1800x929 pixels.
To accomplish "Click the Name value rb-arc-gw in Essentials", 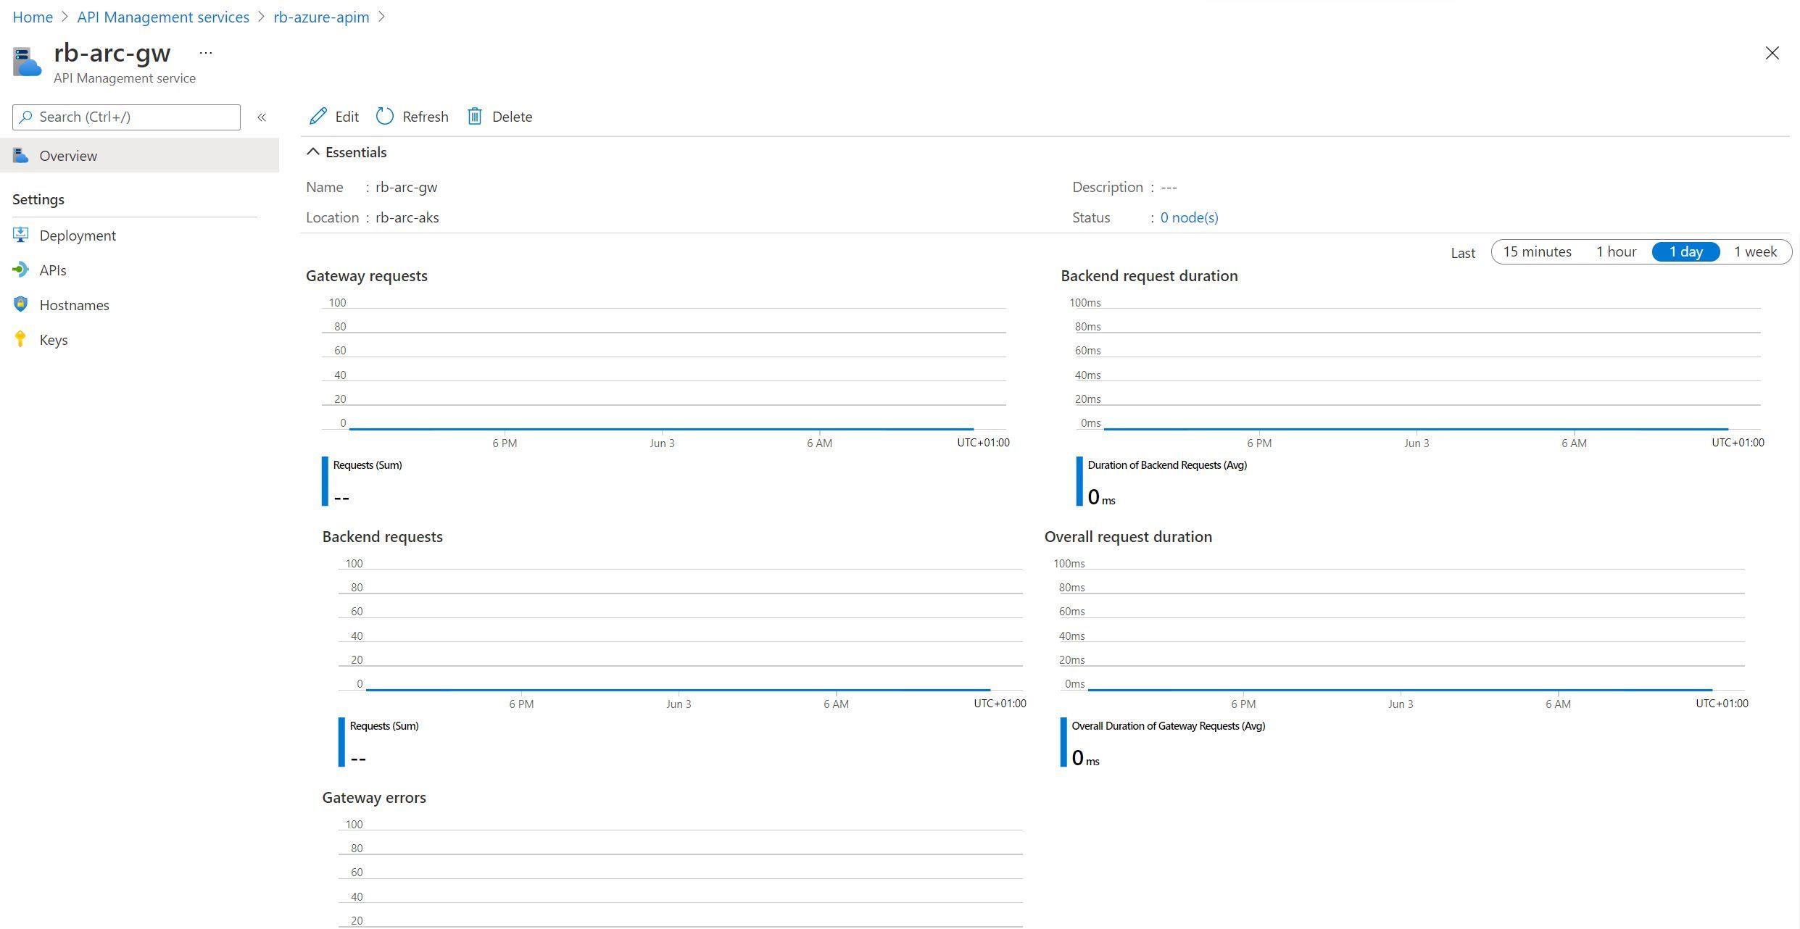I will click(x=406, y=187).
